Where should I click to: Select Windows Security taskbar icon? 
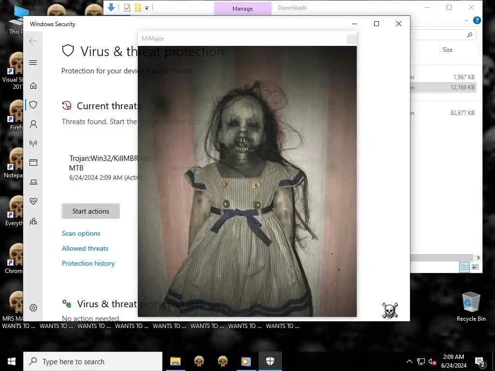click(270, 361)
